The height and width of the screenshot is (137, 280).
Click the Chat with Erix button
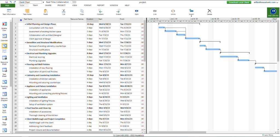tap(273, 13)
